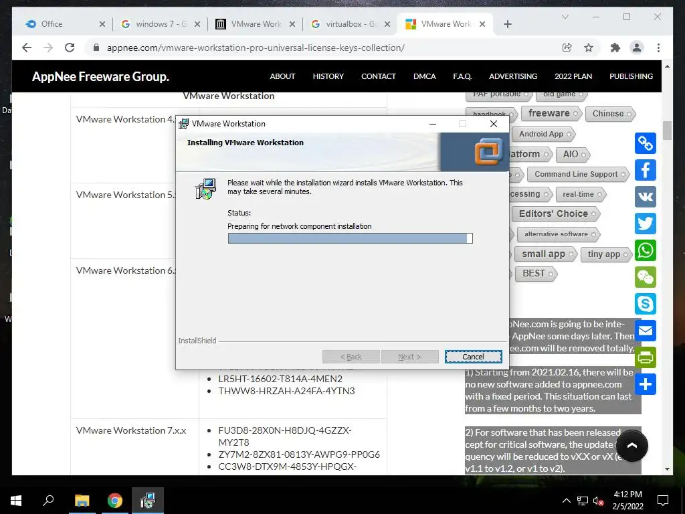This screenshot has width=685, height=514.
Task: Open the CONTACT menu item
Action: tap(379, 76)
